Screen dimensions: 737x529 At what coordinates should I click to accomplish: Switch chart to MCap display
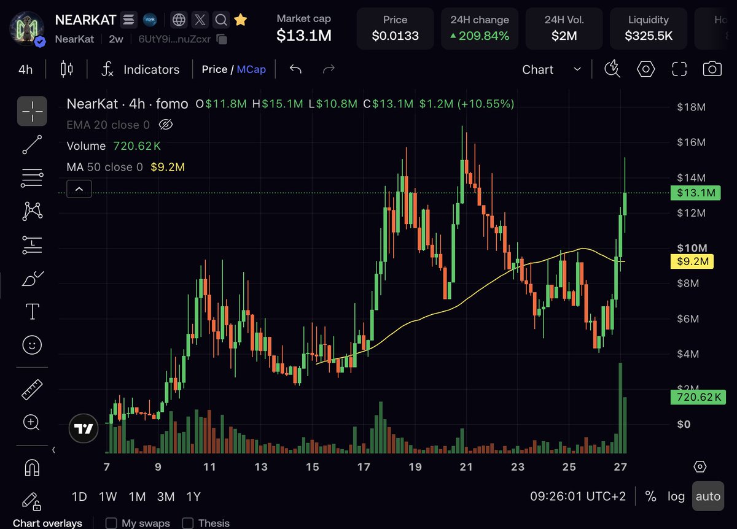(252, 69)
